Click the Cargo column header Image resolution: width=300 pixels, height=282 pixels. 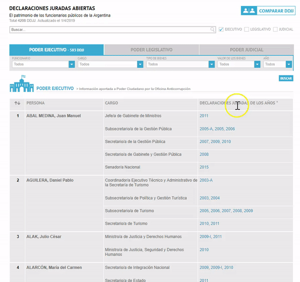[x=111, y=103]
